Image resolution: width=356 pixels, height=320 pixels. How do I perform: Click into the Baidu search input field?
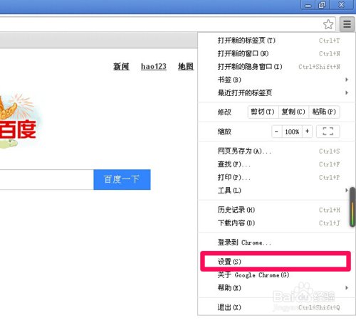(47, 179)
